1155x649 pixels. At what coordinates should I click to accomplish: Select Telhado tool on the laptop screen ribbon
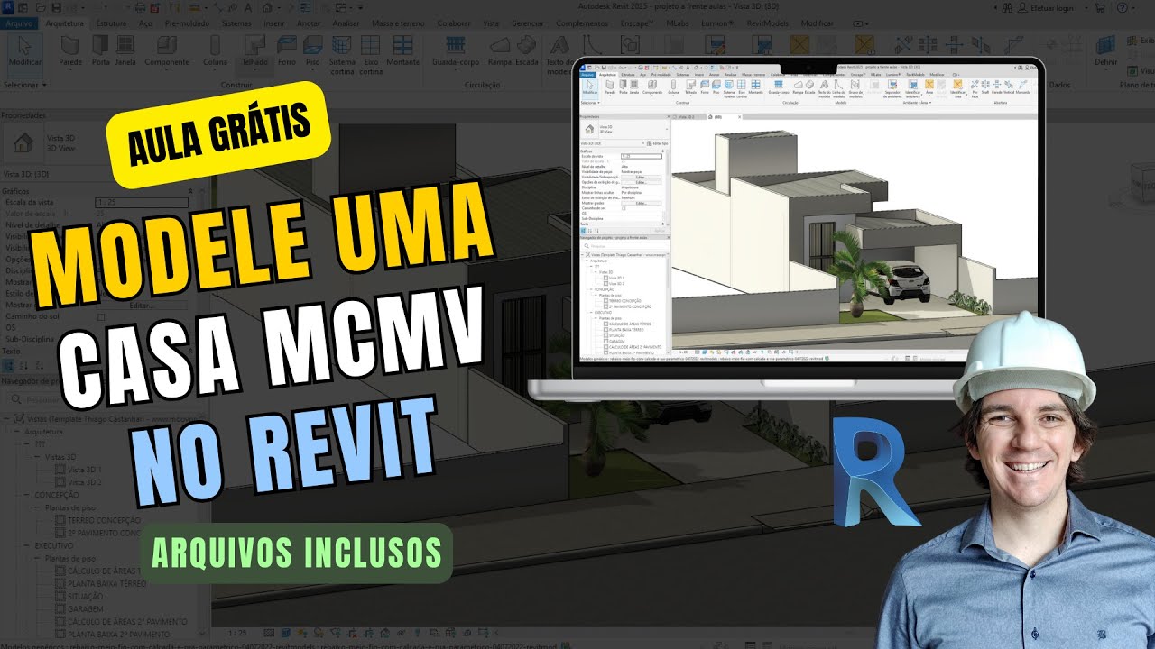[690, 87]
